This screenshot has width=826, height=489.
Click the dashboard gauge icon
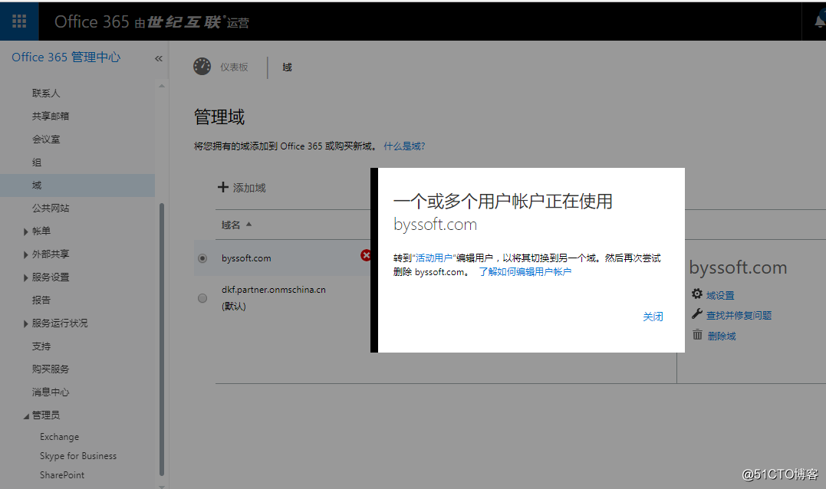coord(202,67)
